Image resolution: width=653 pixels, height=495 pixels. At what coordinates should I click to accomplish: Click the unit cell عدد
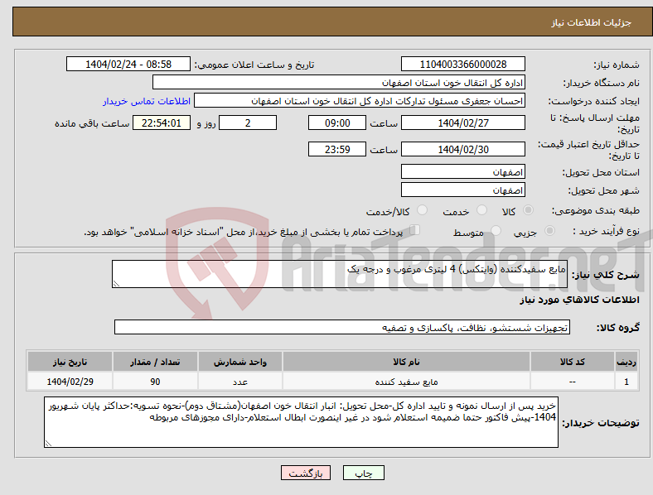pos(240,382)
